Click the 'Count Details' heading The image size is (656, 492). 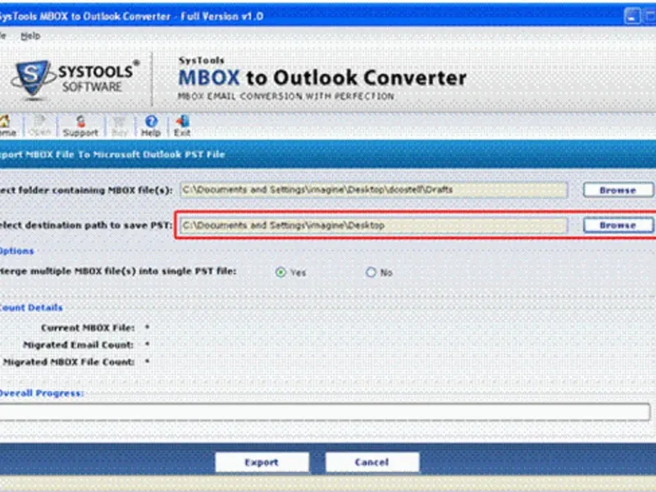point(31,307)
